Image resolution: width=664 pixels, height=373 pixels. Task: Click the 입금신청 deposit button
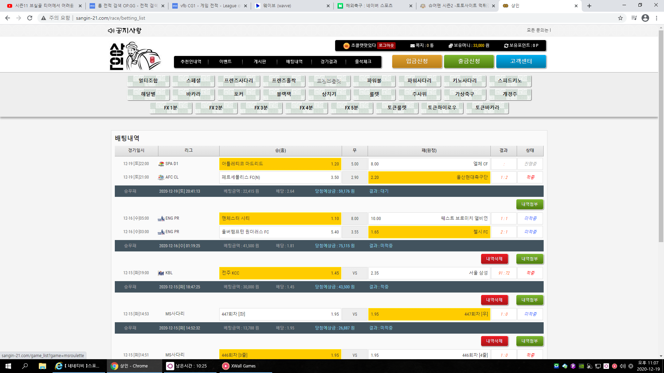point(417,61)
